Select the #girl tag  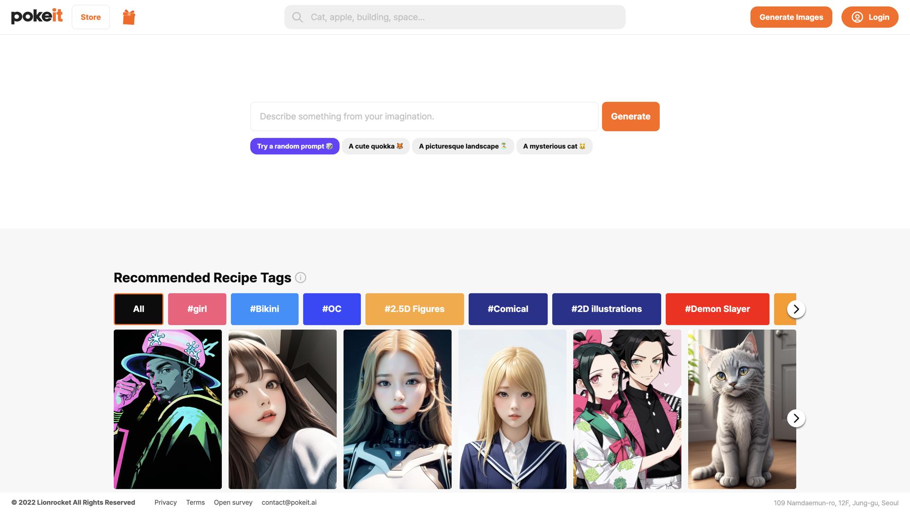point(197,309)
